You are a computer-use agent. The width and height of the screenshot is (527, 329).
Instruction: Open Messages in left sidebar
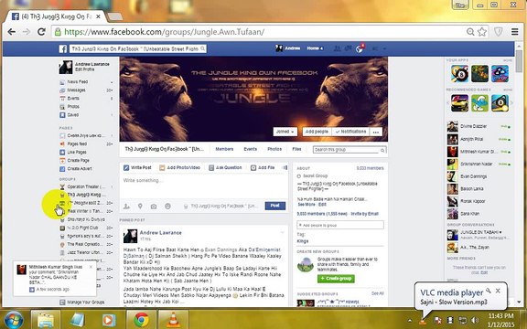76,90
